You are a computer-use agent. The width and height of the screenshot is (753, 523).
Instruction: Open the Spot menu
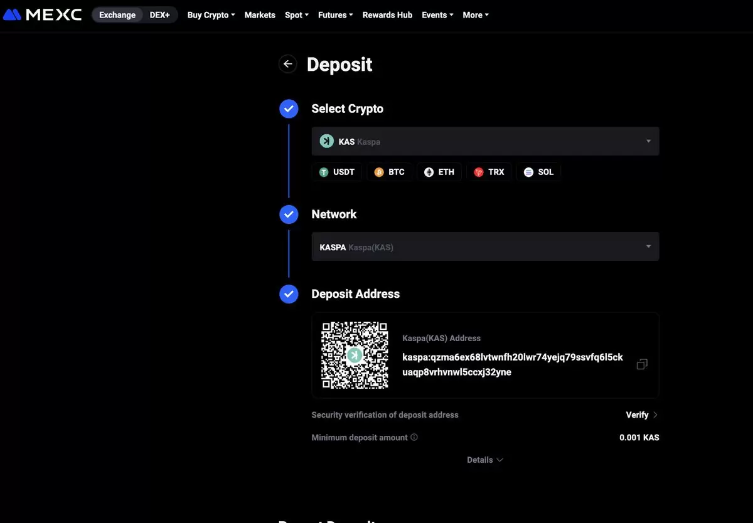point(297,15)
